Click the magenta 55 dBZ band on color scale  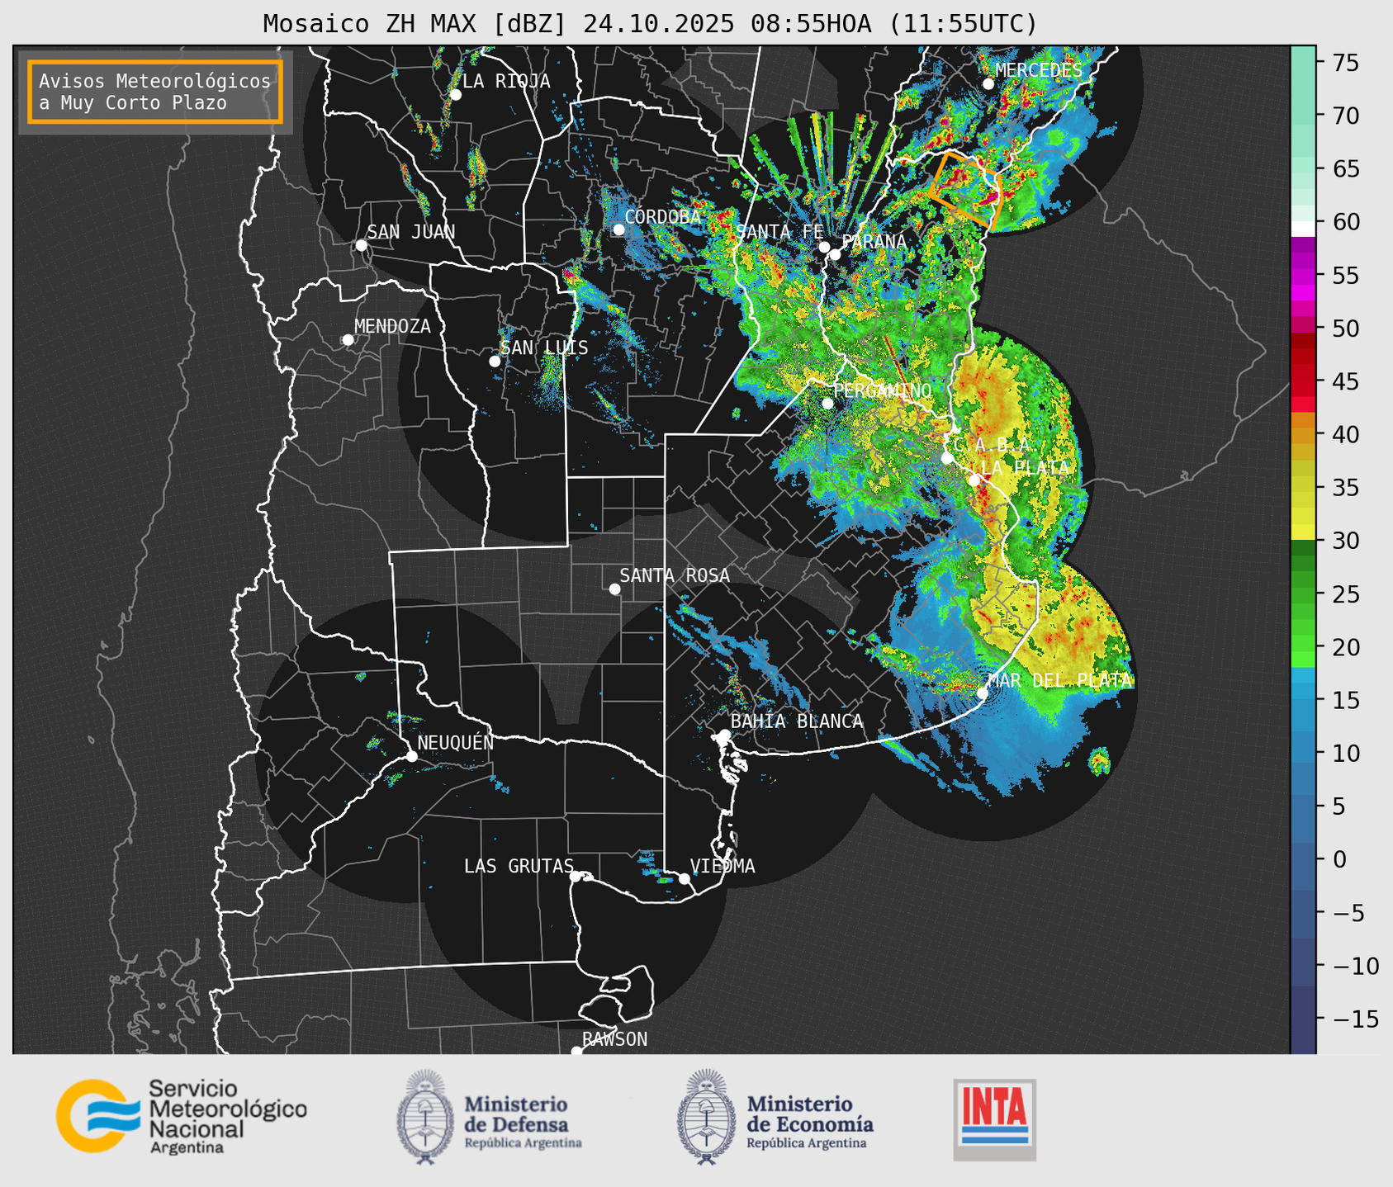pos(1303,277)
